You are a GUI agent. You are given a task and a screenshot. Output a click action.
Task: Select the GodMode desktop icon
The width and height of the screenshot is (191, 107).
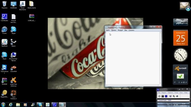(x=13, y=5)
